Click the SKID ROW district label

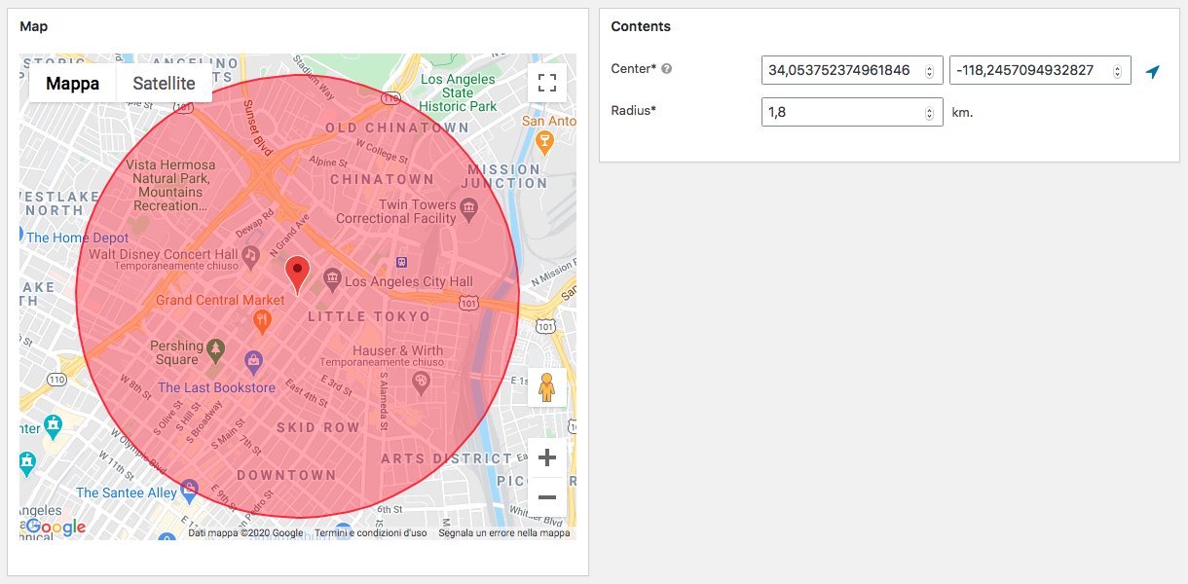pos(318,427)
